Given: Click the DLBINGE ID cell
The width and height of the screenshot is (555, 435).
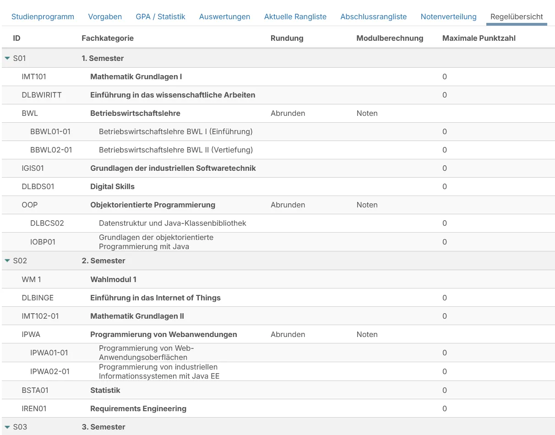Looking at the screenshot, I should tap(38, 298).
